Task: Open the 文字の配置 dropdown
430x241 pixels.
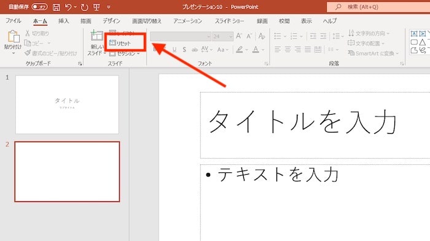Action: 366,44
